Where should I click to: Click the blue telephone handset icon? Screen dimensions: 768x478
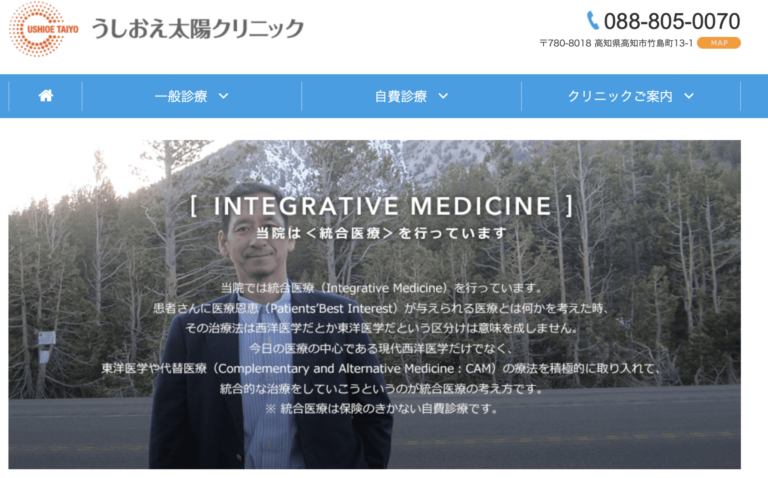(593, 21)
